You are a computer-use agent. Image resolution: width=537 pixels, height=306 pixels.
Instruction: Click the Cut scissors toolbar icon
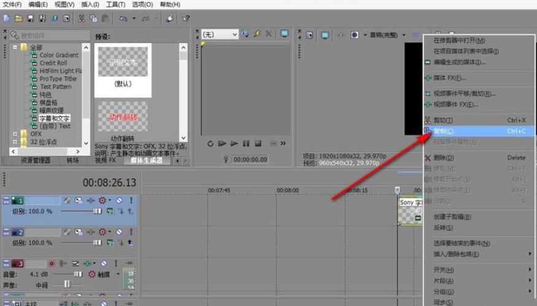click(82, 18)
